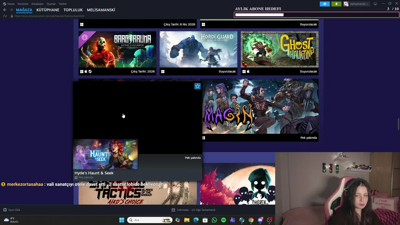
Task: Click the purple download badge on Barotrauma
Action: [84, 37]
